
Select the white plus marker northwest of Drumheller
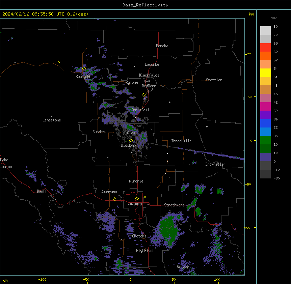(x=207, y=126)
